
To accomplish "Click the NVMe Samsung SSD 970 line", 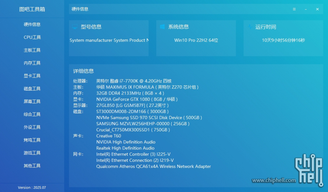I will (x=149, y=118).
